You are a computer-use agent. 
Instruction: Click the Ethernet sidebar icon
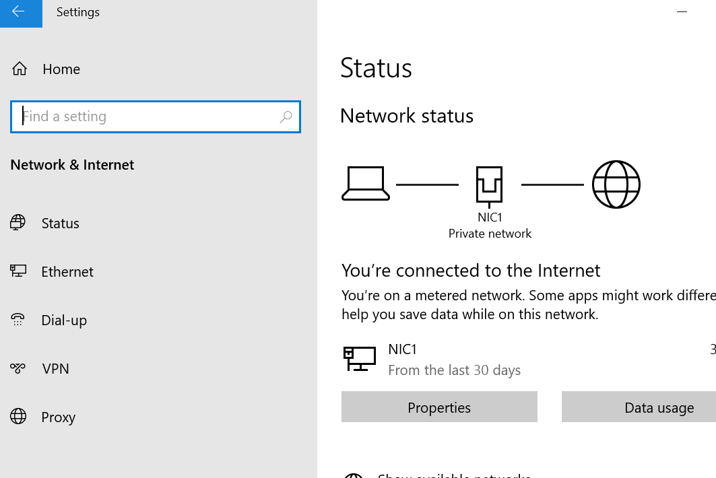[x=18, y=271]
